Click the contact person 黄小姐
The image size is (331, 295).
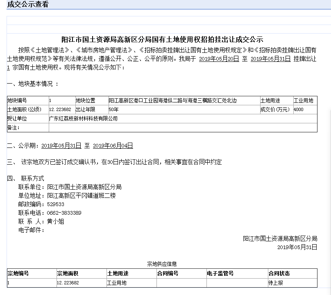click(56, 221)
